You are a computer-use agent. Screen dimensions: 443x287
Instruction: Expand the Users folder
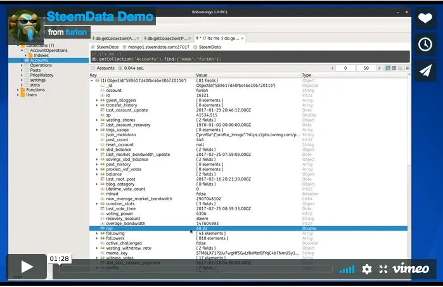31,94
